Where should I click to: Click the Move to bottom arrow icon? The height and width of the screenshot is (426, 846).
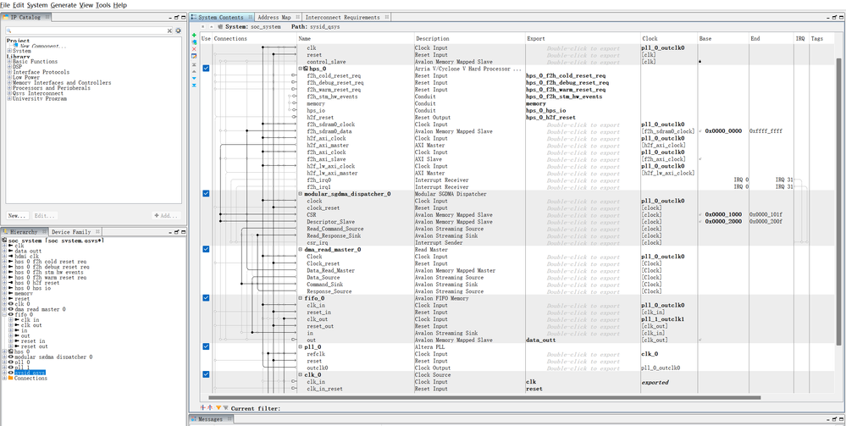(x=194, y=86)
